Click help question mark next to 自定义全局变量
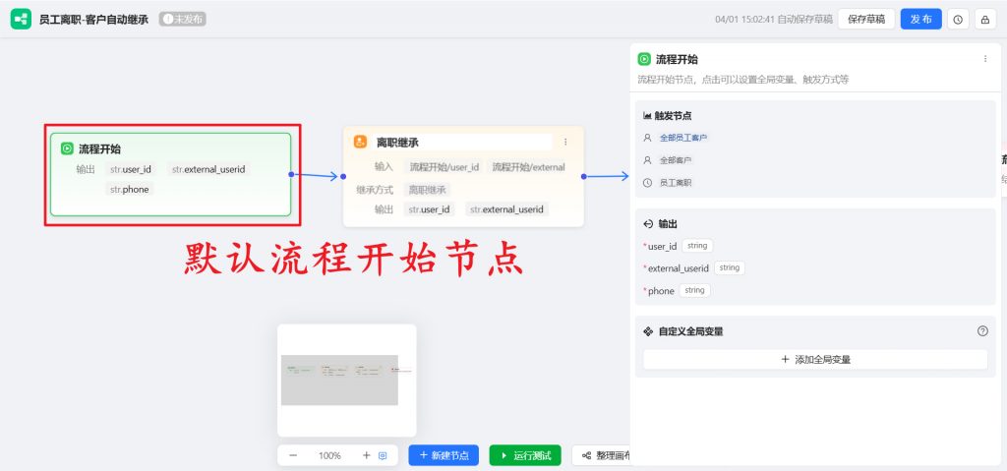 [x=982, y=331]
